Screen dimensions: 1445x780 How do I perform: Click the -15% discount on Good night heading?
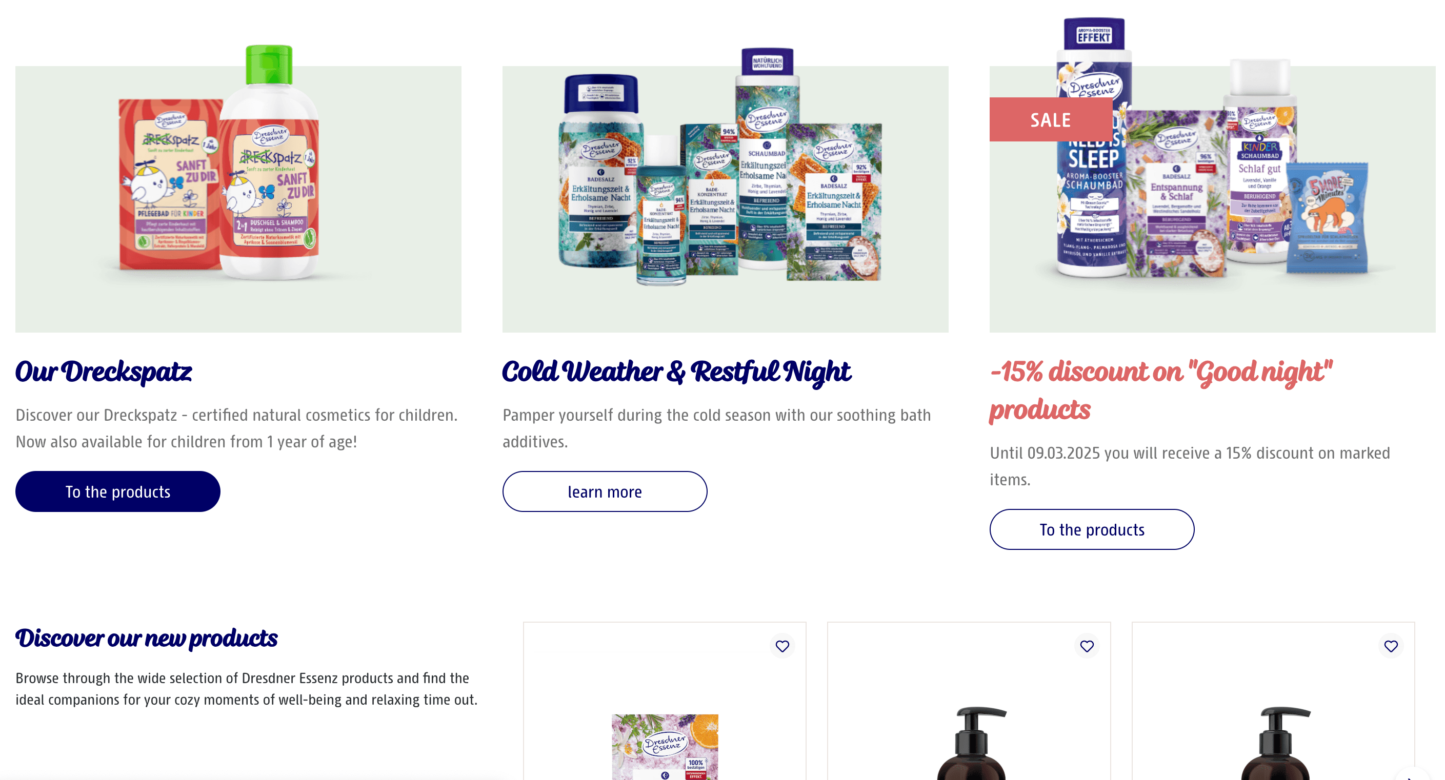[x=1160, y=391]
